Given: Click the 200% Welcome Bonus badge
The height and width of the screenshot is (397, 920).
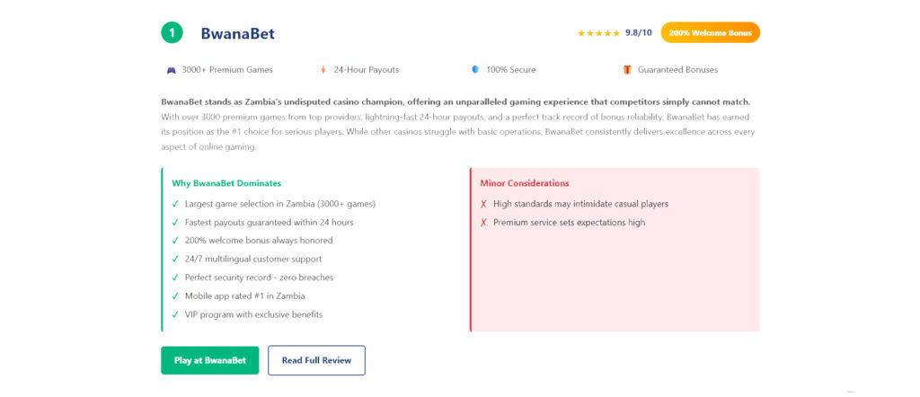Looking at the screenshot, I should point(710,33).
